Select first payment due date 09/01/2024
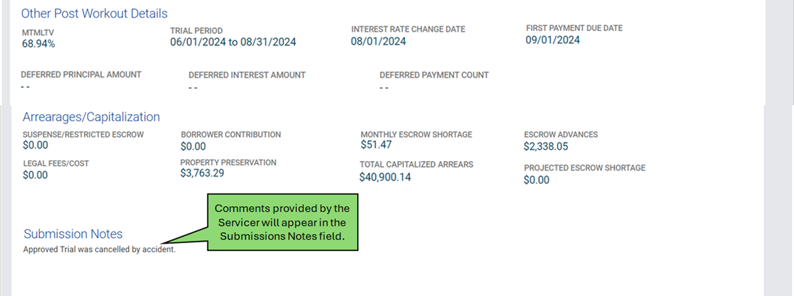794x296 pixels. click(x=553, y=40)
